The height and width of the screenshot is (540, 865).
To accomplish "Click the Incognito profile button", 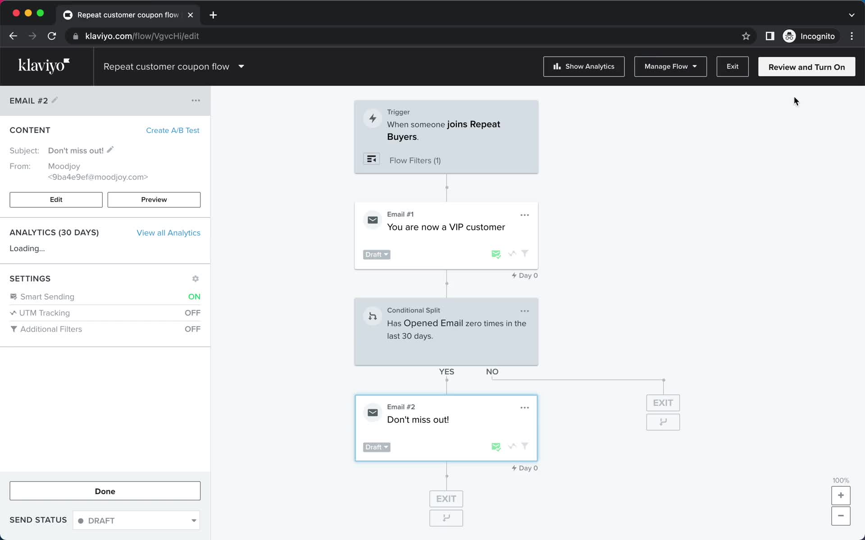I will point(810,36).
